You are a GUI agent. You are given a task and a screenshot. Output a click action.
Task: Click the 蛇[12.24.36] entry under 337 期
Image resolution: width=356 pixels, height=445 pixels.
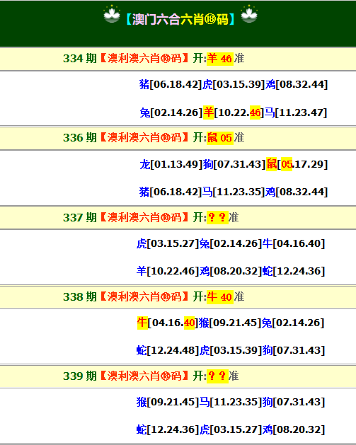click(293, 271)
